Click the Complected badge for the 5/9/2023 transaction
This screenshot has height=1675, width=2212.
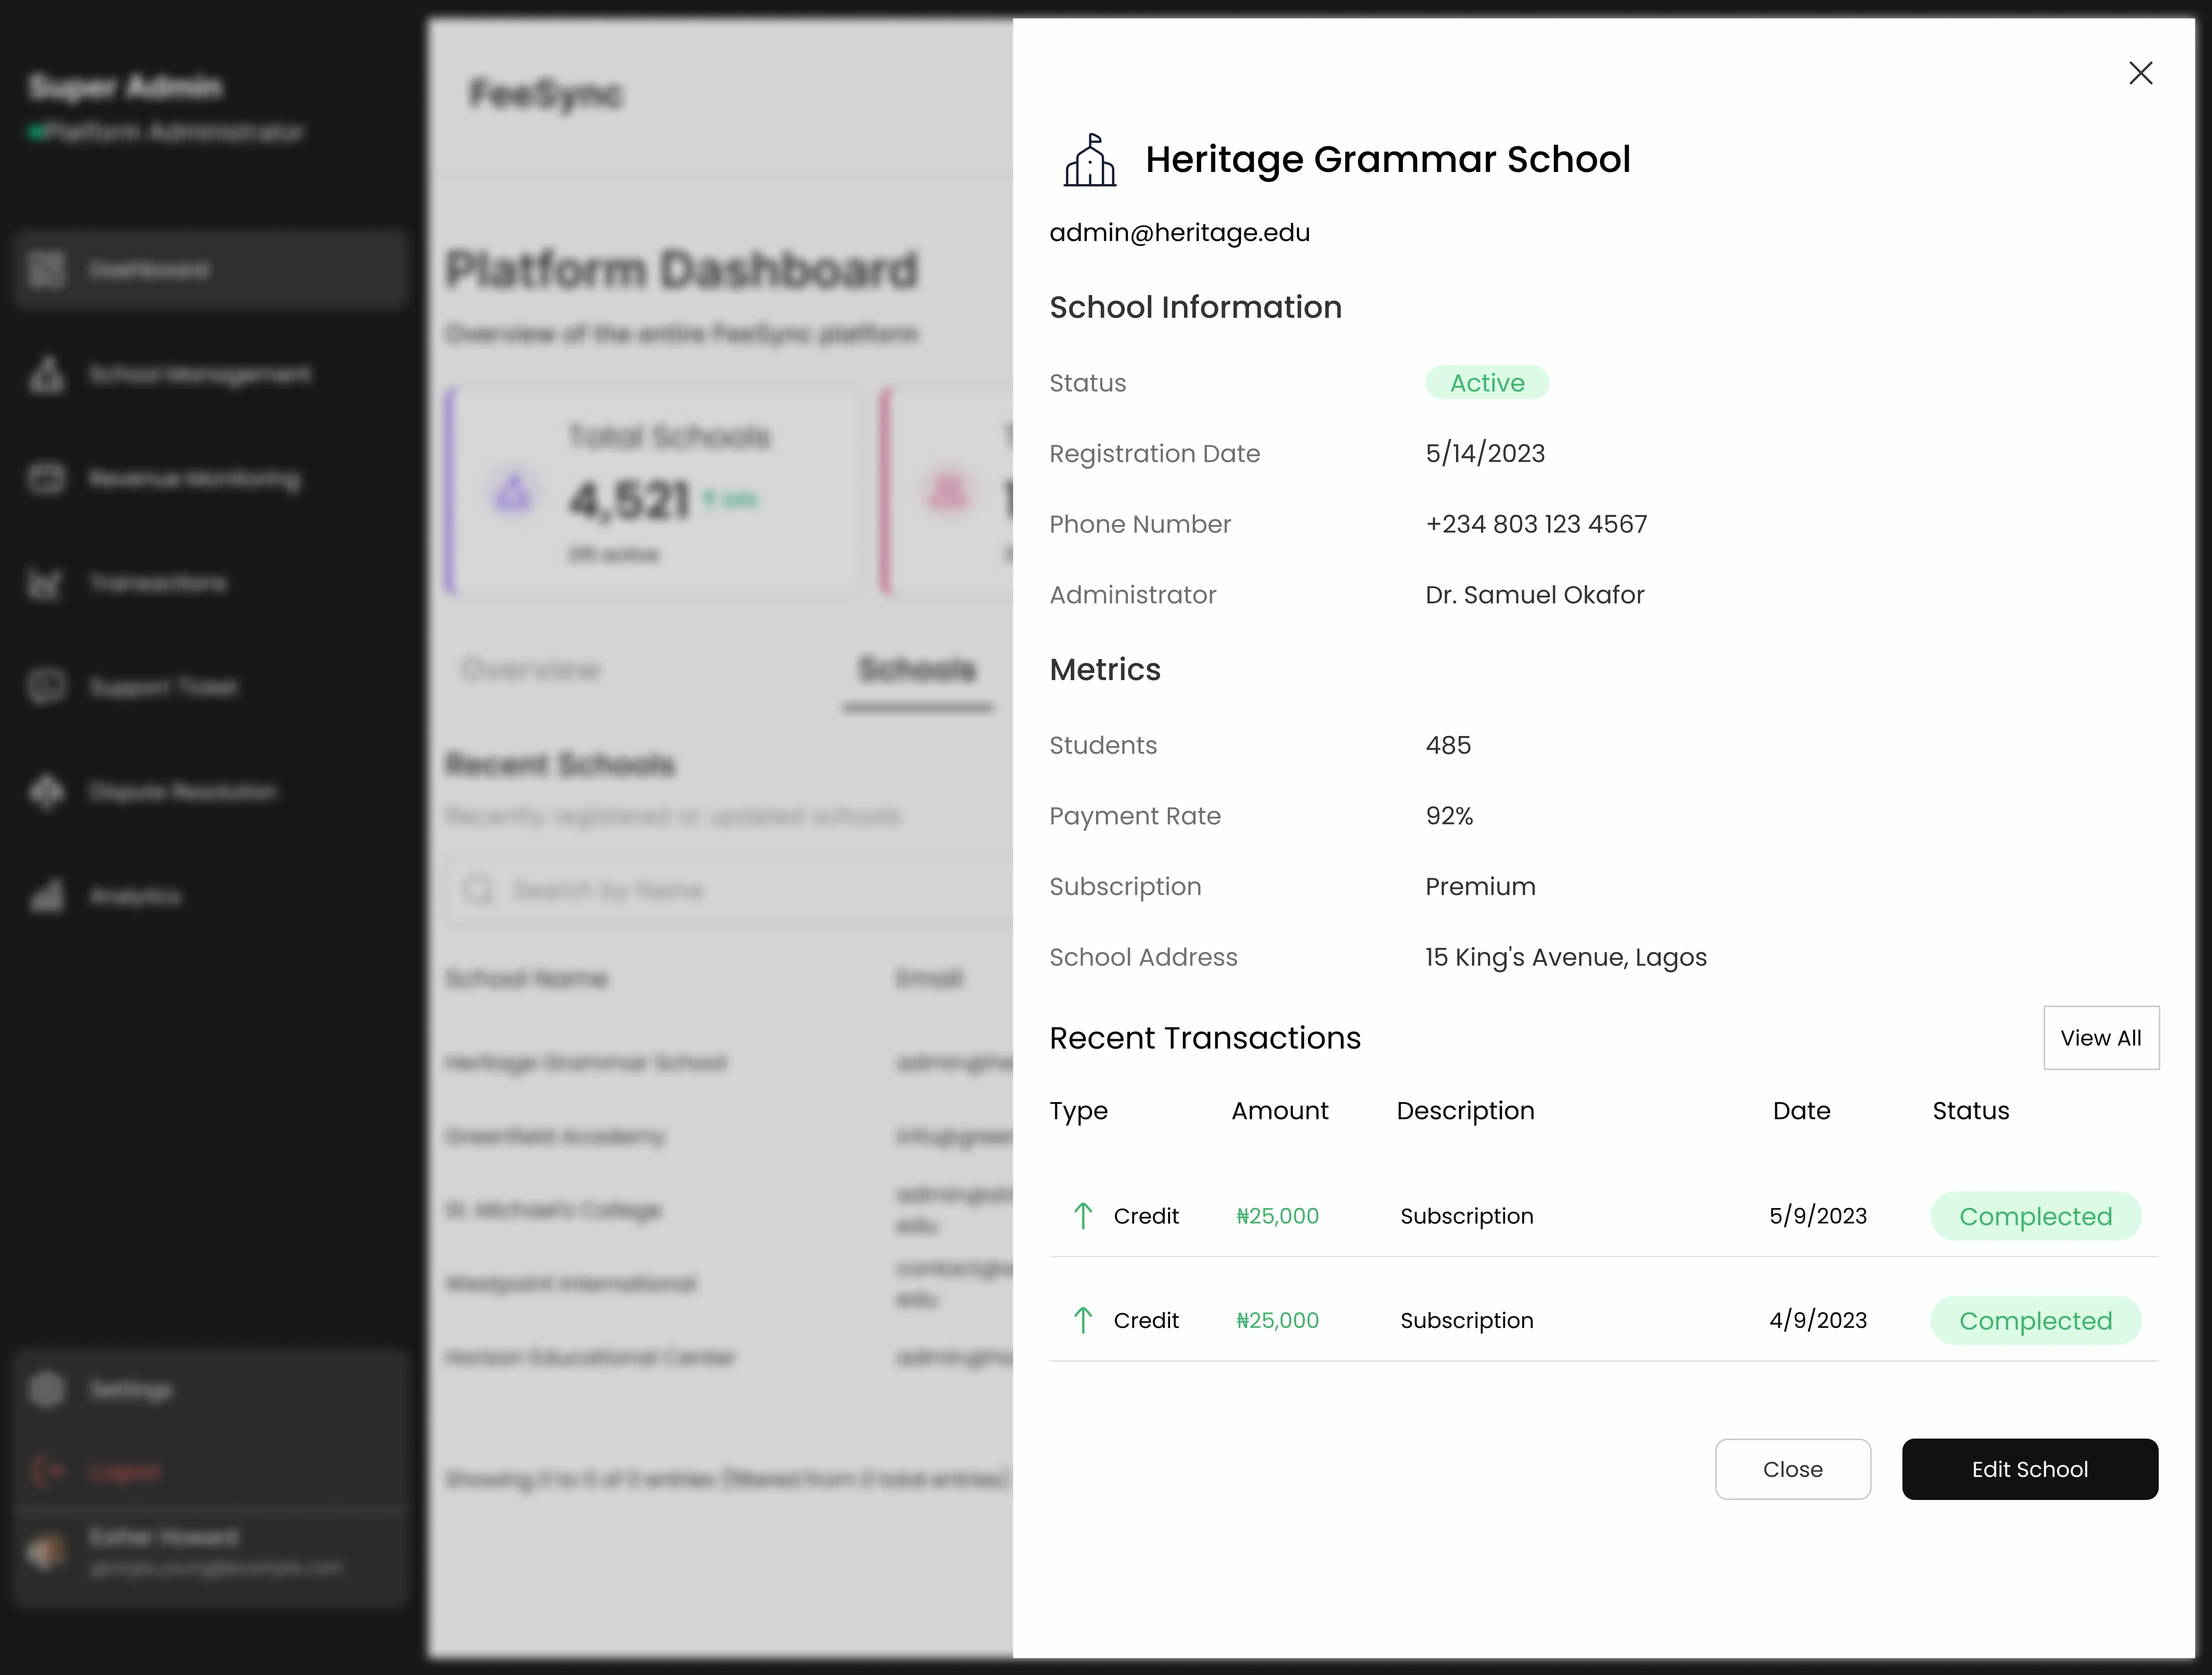click(2035, 1216)
